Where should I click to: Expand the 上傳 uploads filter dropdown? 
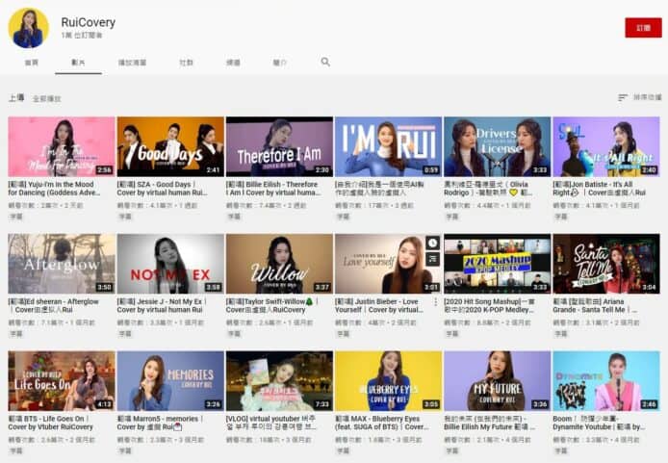(16, 98)
